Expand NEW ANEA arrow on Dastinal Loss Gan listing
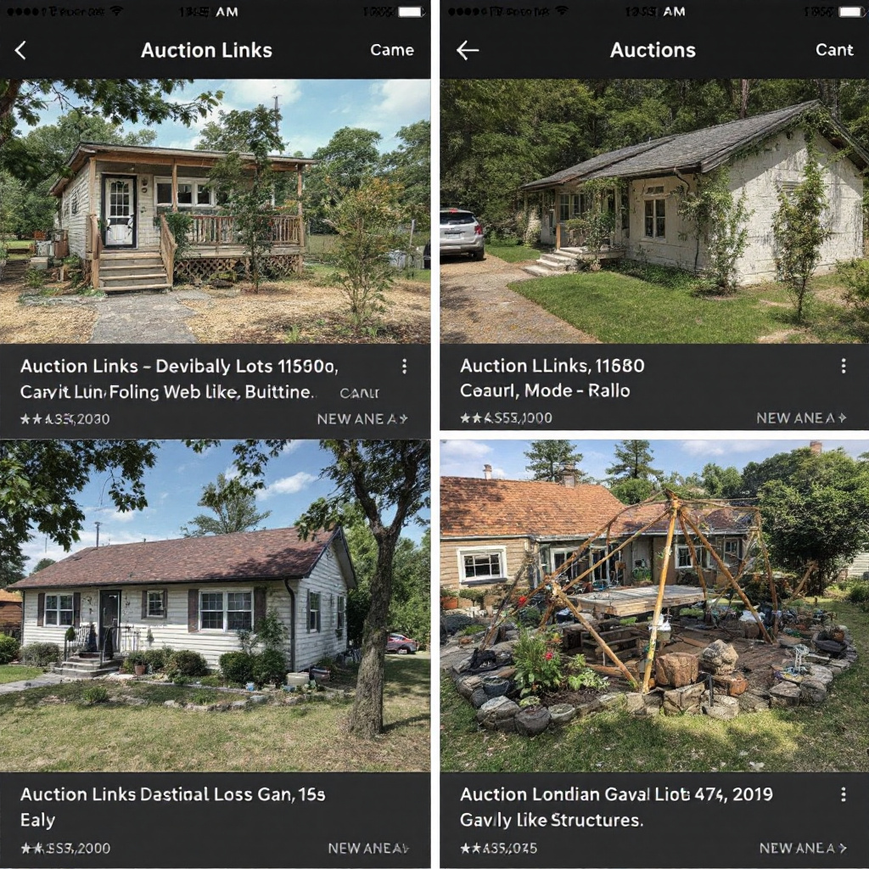This screenshot has height=869, width=869. click(368, 848)
